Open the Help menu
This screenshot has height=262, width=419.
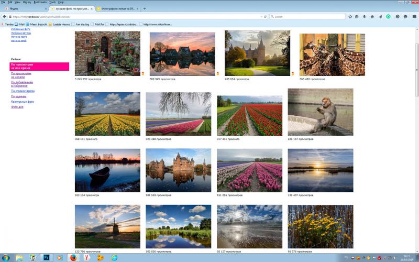pos(61,2)
